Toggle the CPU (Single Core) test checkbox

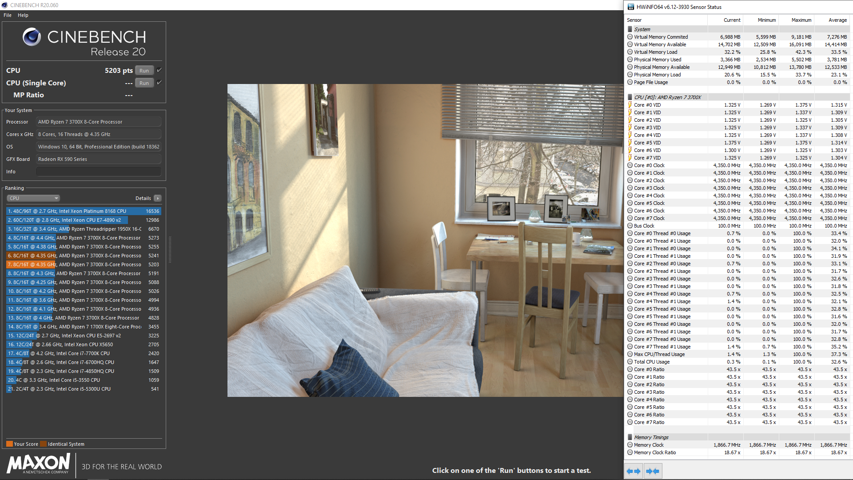[x=159, y=83]
